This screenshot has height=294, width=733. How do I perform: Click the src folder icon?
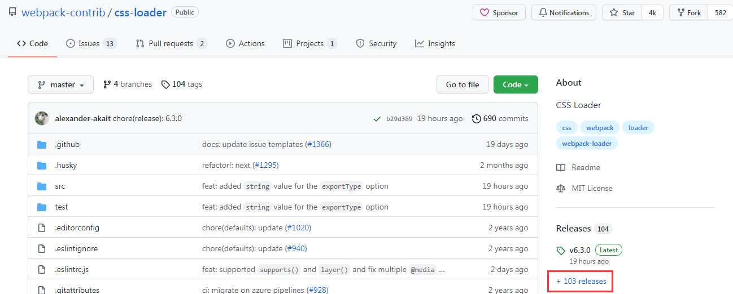[x=41, y=186]
